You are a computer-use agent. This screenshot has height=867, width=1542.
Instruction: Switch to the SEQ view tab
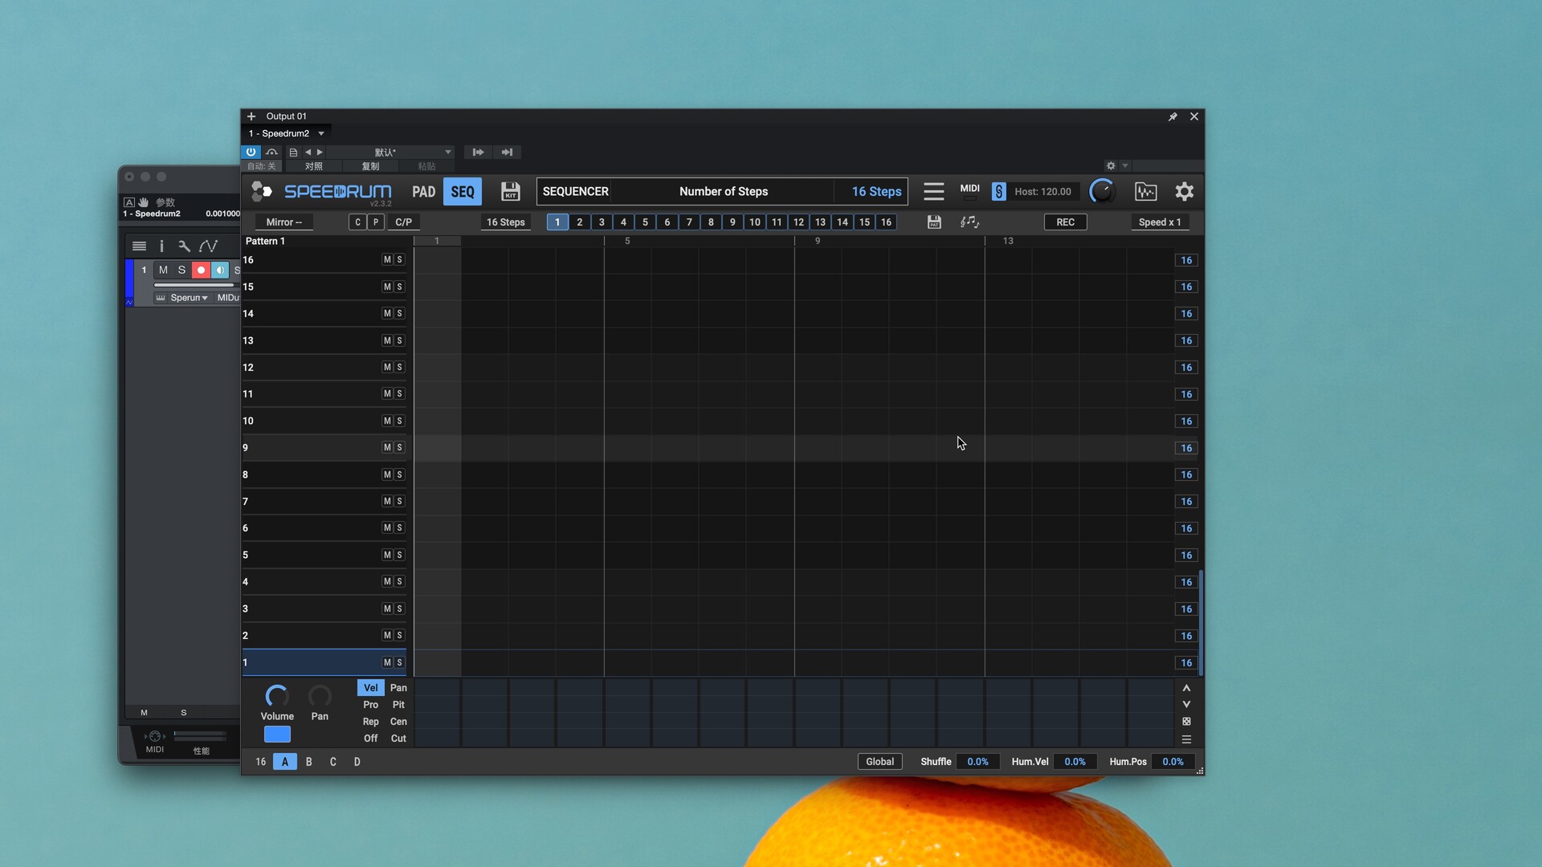pos(463,192)
